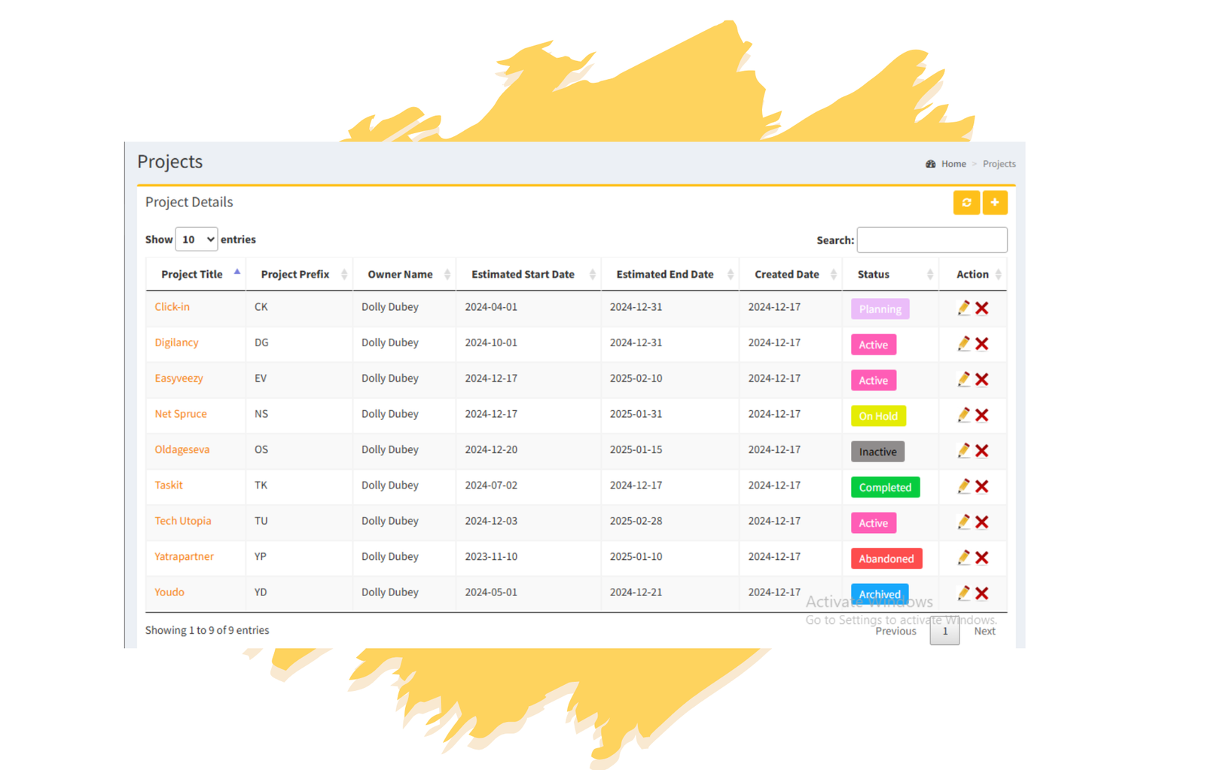Click the plus icon to add project

coord(995,202)
